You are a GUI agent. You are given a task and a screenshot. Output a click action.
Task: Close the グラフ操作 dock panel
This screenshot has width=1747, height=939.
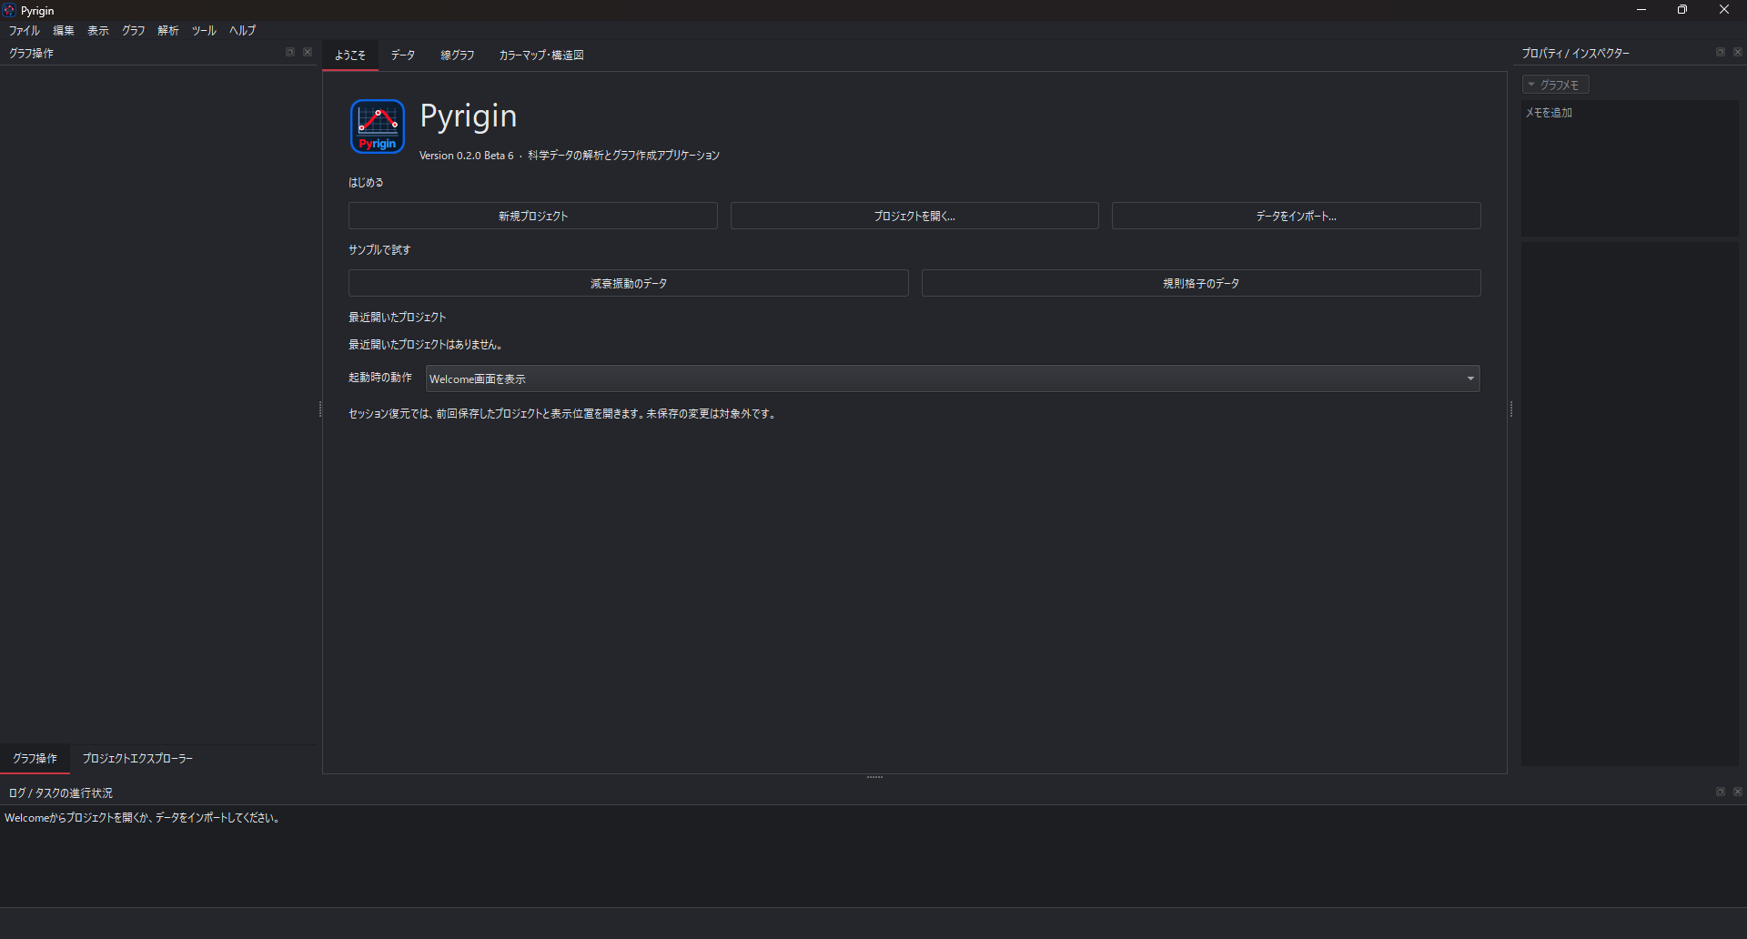click(x=308, y=53)
